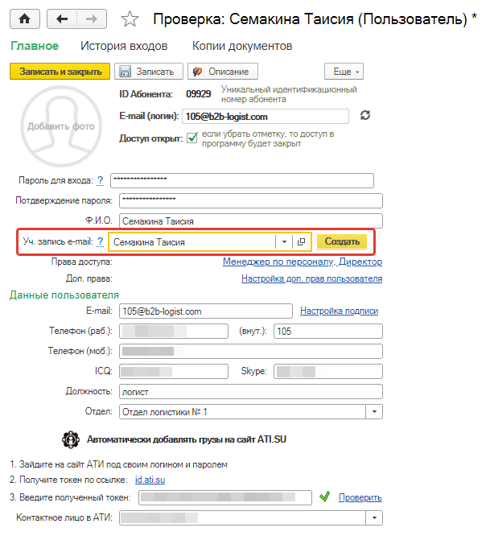
Task: Switch to the История входов tab
Action: (124, 46)
